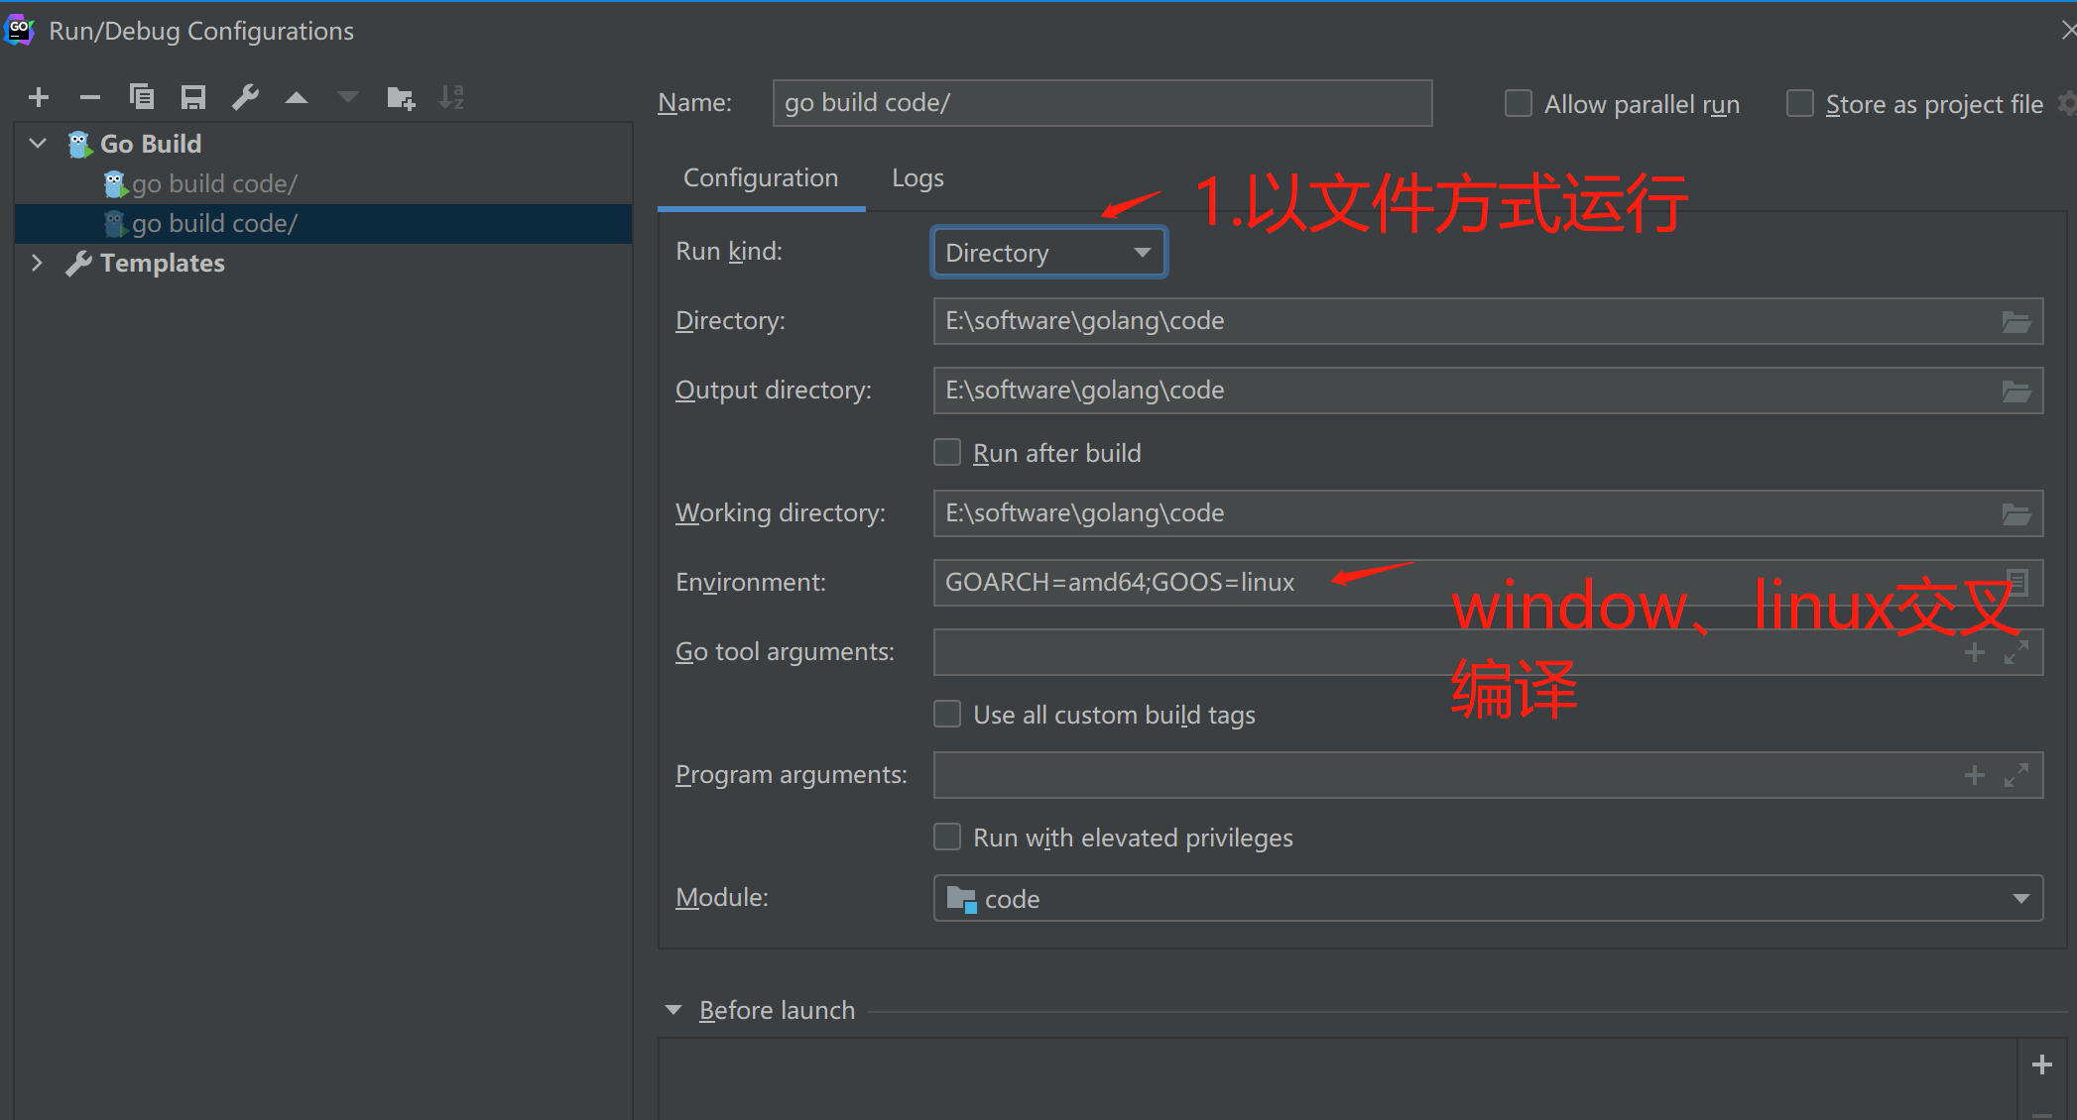Open the Run kind dropdown
The image size is (2077, 1120).
(1048, 253)
